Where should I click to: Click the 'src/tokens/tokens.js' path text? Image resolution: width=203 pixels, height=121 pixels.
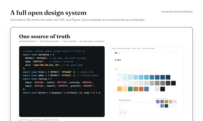(x=27, y=41)
